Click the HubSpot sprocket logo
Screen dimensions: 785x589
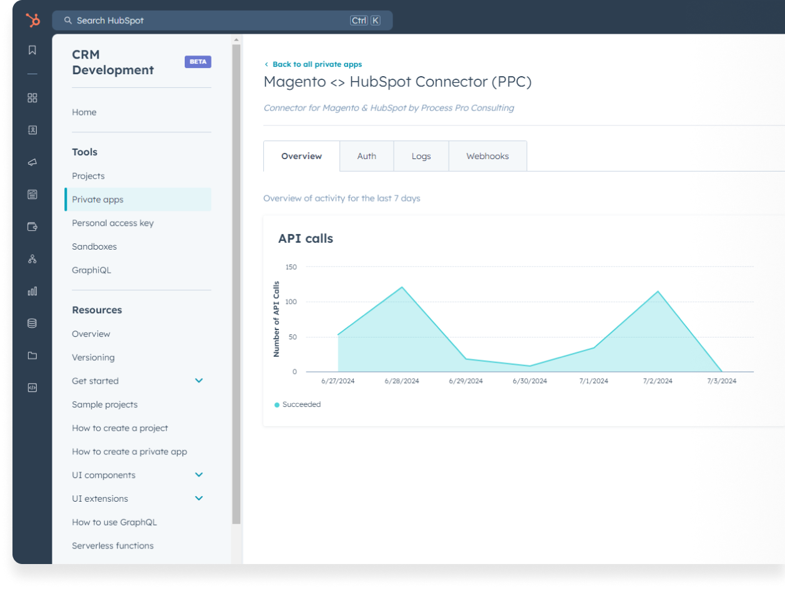(32, 20)
